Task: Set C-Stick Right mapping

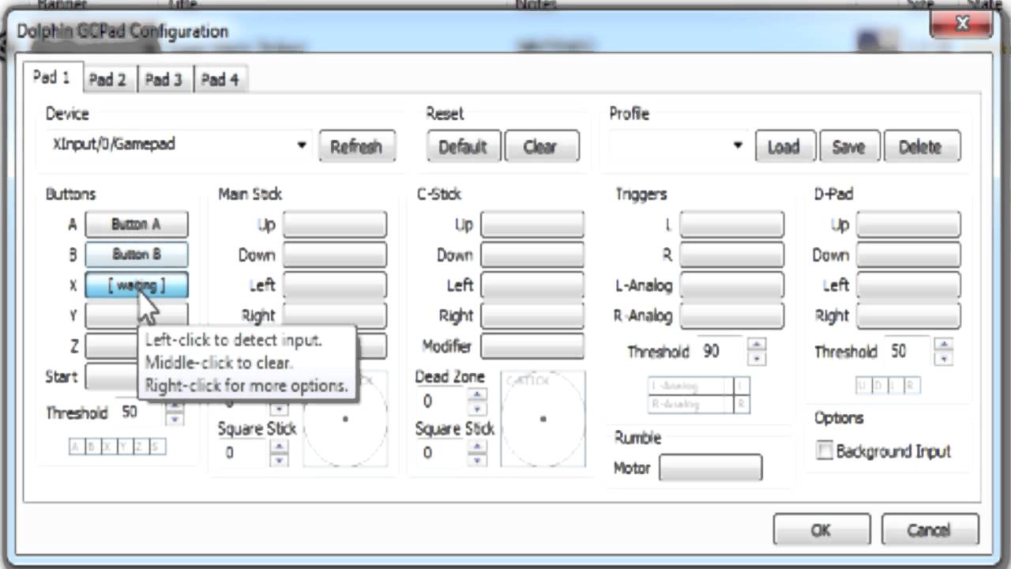Action: point(532,315)
